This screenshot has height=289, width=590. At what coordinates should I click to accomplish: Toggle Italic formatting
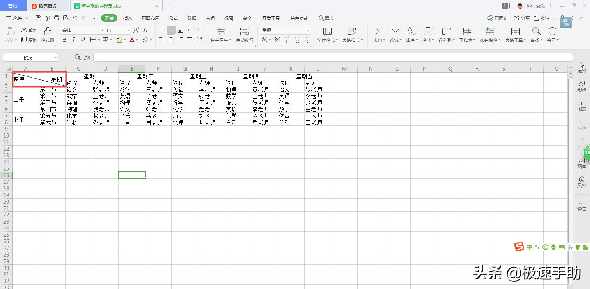74,40
